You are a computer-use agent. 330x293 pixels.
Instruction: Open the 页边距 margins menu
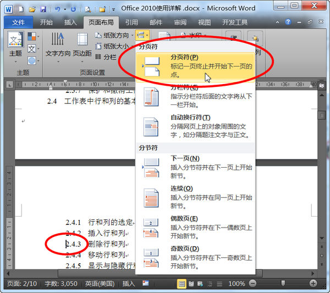pos(82,47)
